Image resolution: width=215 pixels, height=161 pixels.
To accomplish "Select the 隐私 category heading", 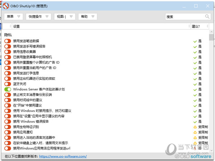I will click(x=8, y=35).
